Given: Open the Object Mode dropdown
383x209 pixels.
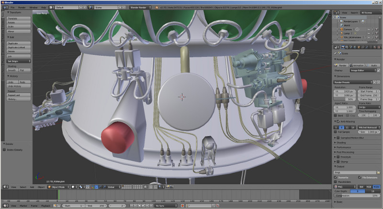Looking at the screenshot, I should coord(57,187).
